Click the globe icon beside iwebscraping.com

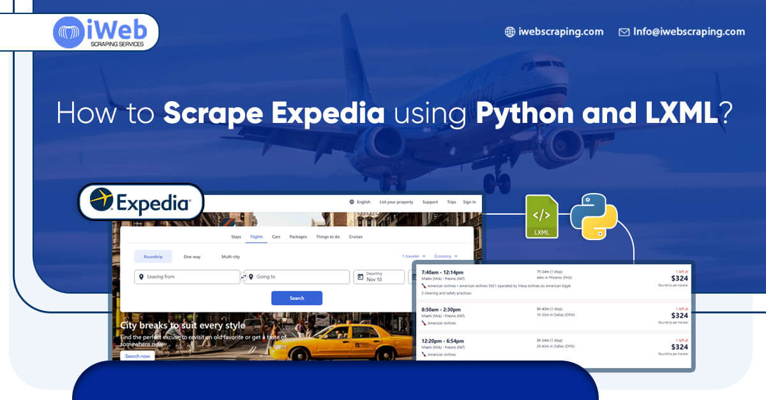509,32
